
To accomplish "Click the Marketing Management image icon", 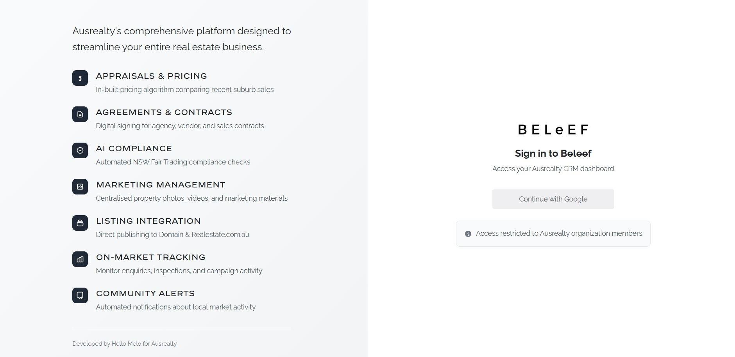I will click(80, 187).
